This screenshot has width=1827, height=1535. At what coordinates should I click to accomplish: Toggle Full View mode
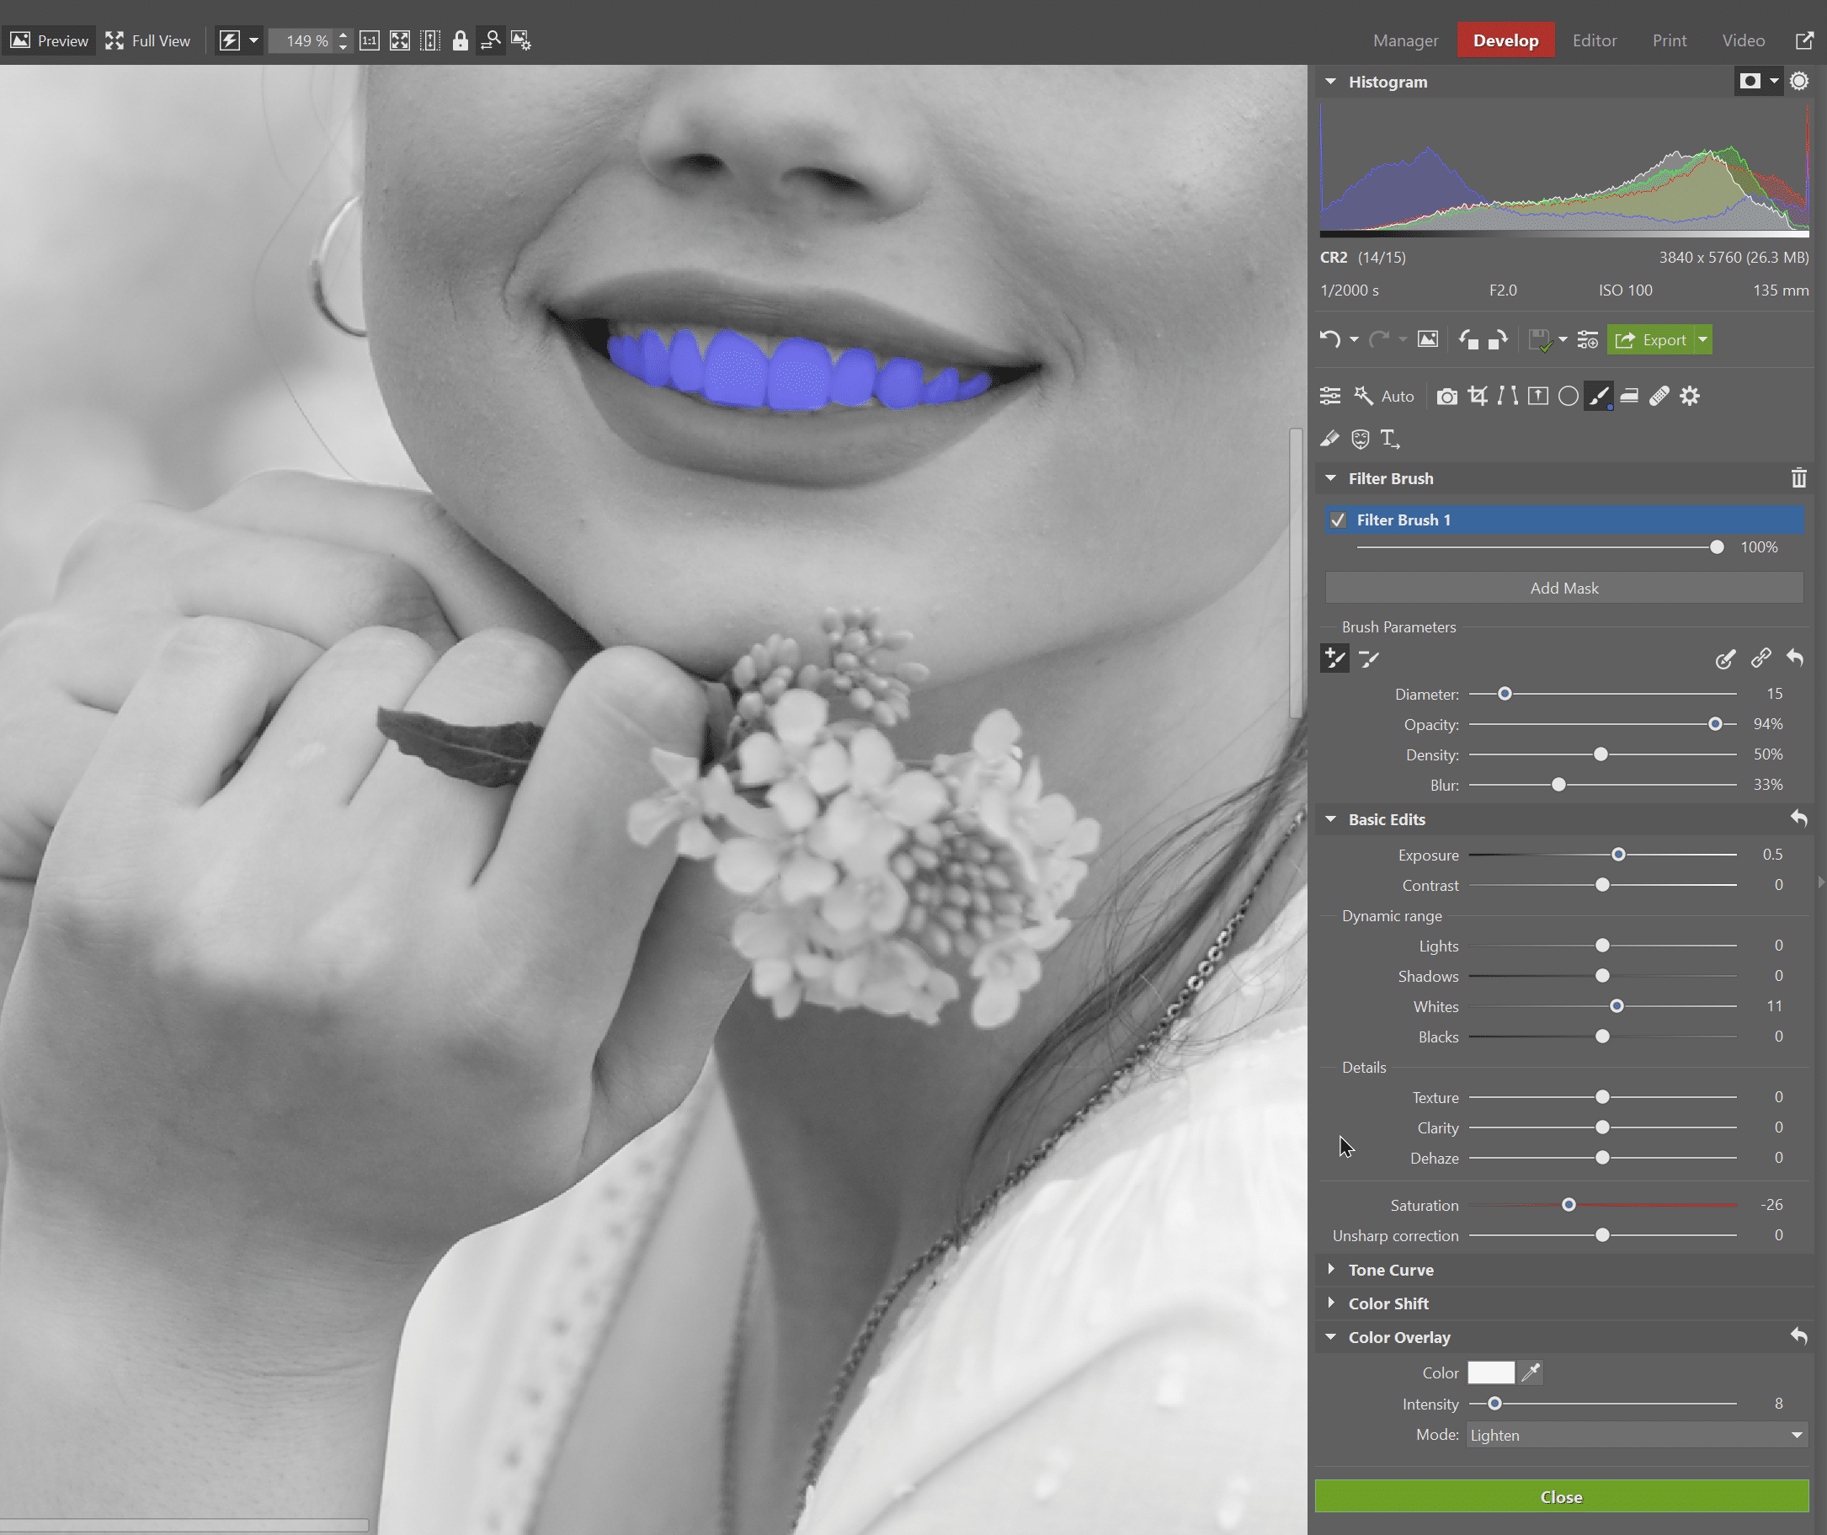[x=148, y=40]
